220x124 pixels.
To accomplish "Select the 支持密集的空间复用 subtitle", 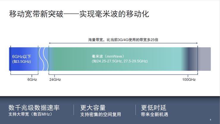I will coord(100,114).
